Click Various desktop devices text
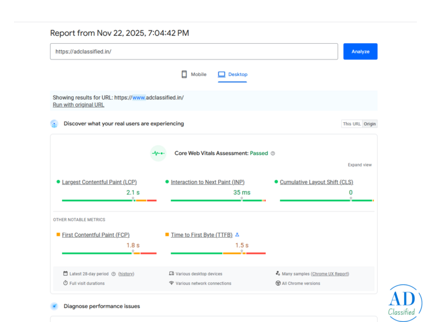Screen dimensions: 432x322 pyautogui.click(x=199, y=274)
